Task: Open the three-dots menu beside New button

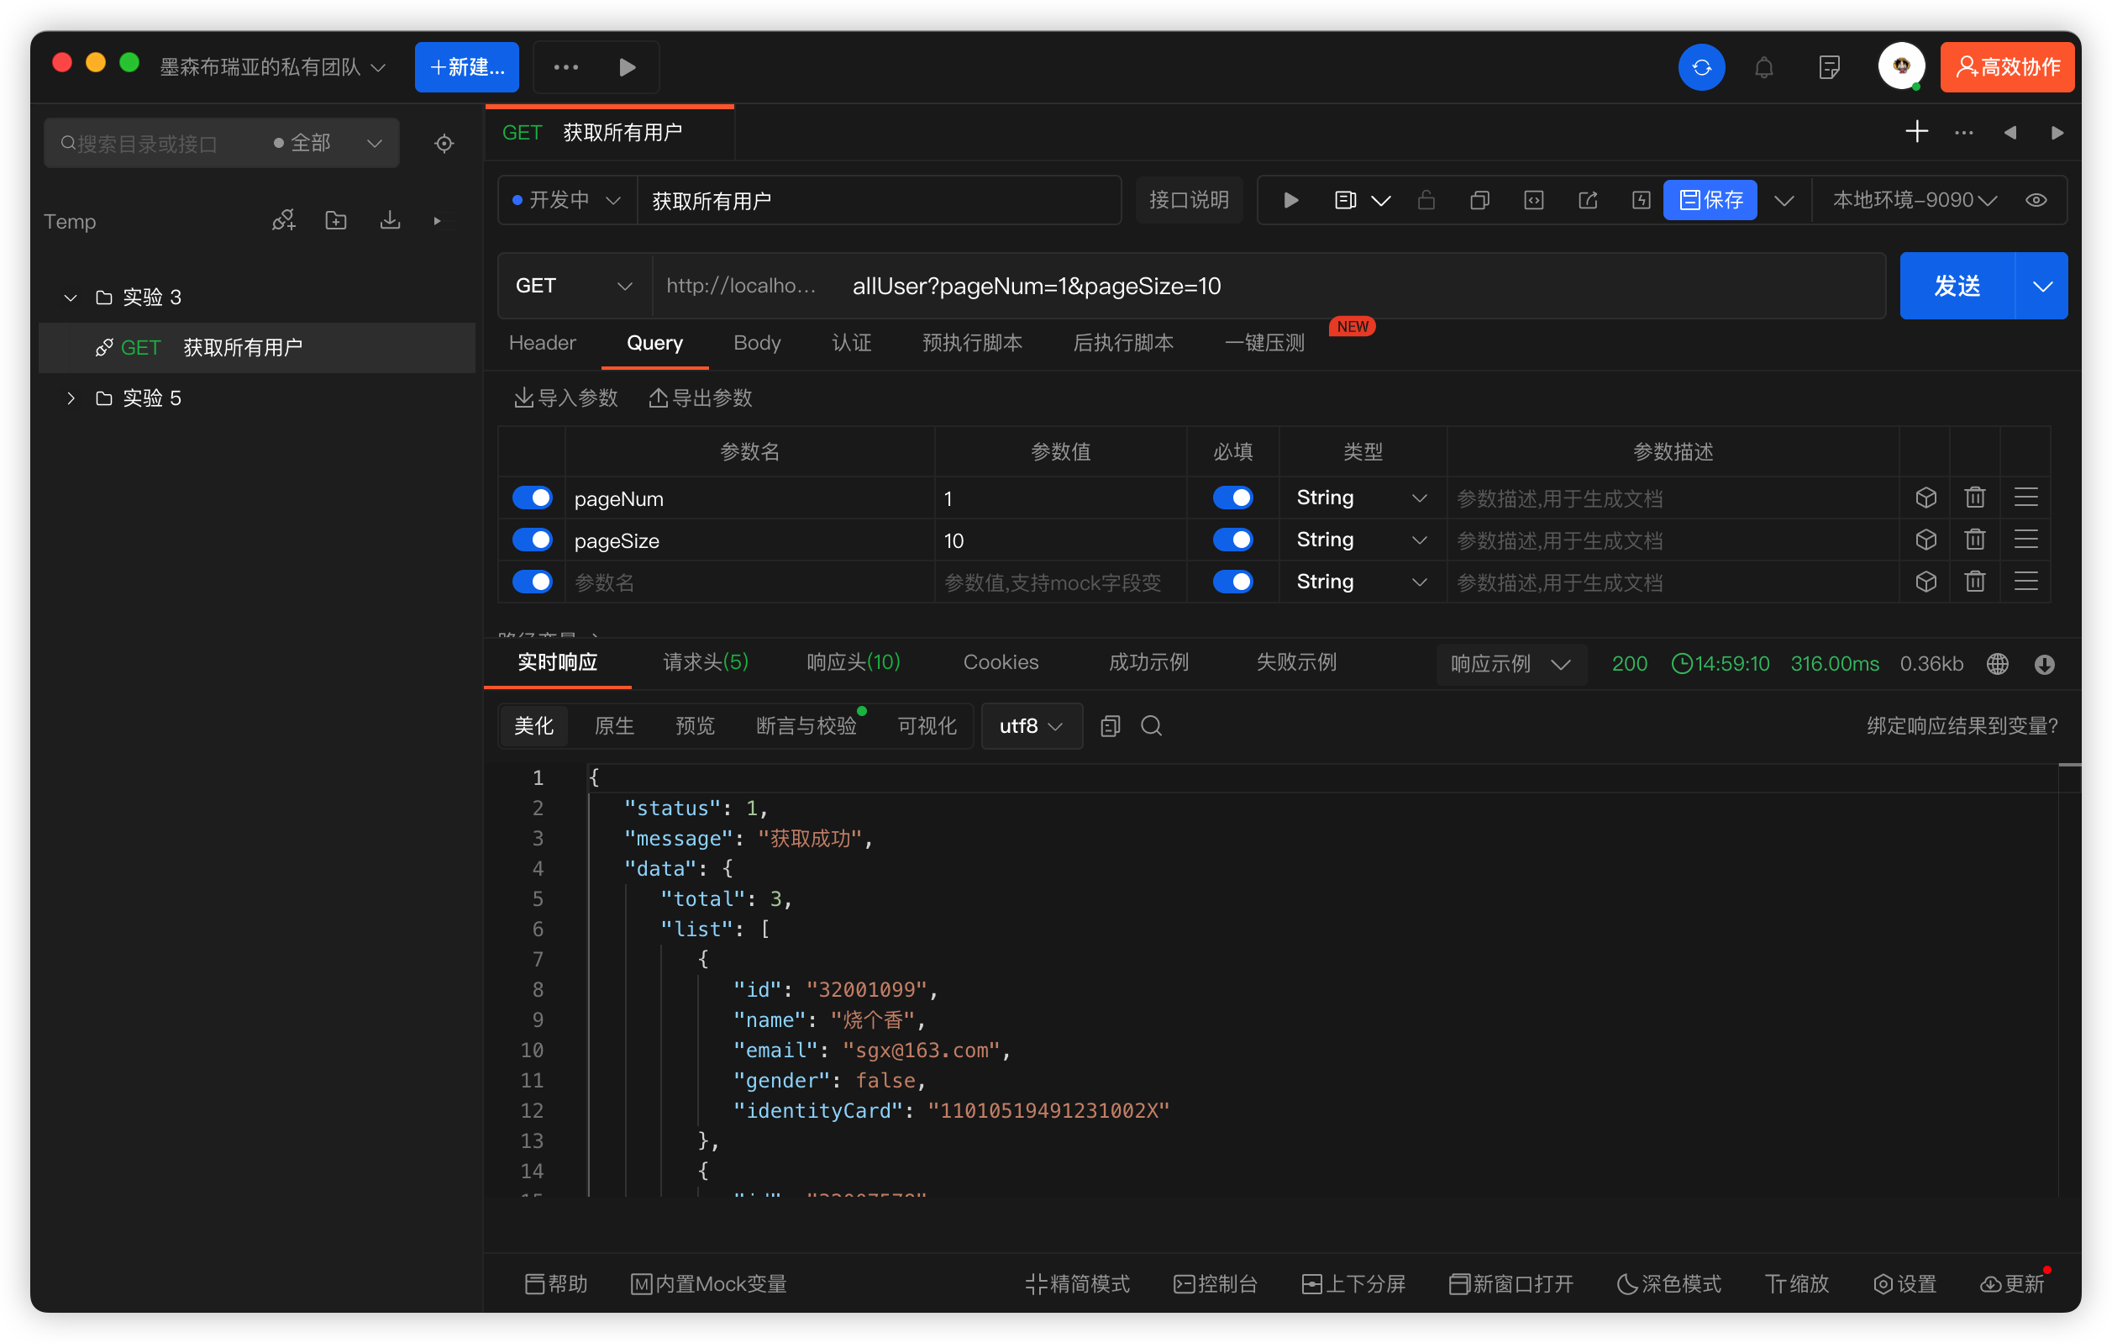Action: pyautogui.click(x=565, y=67)
